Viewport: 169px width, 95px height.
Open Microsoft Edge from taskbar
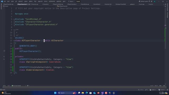(x=87, y=93)
